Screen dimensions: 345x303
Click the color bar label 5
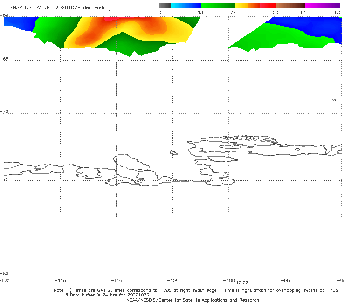[x=172, y=12]
